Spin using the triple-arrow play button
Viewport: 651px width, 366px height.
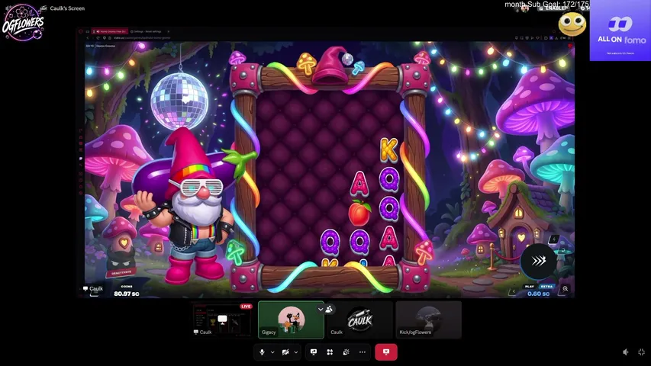(539, 261)
